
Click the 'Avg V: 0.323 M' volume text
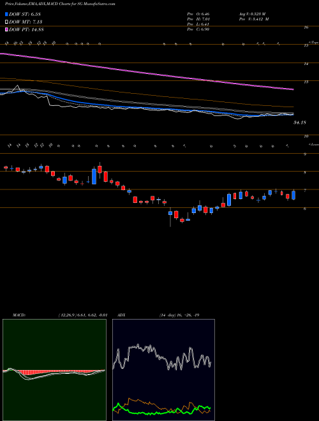254,14
